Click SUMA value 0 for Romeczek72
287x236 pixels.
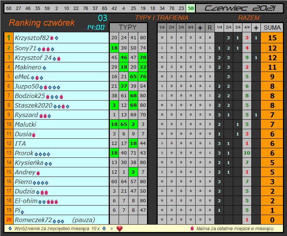point(272,220)
